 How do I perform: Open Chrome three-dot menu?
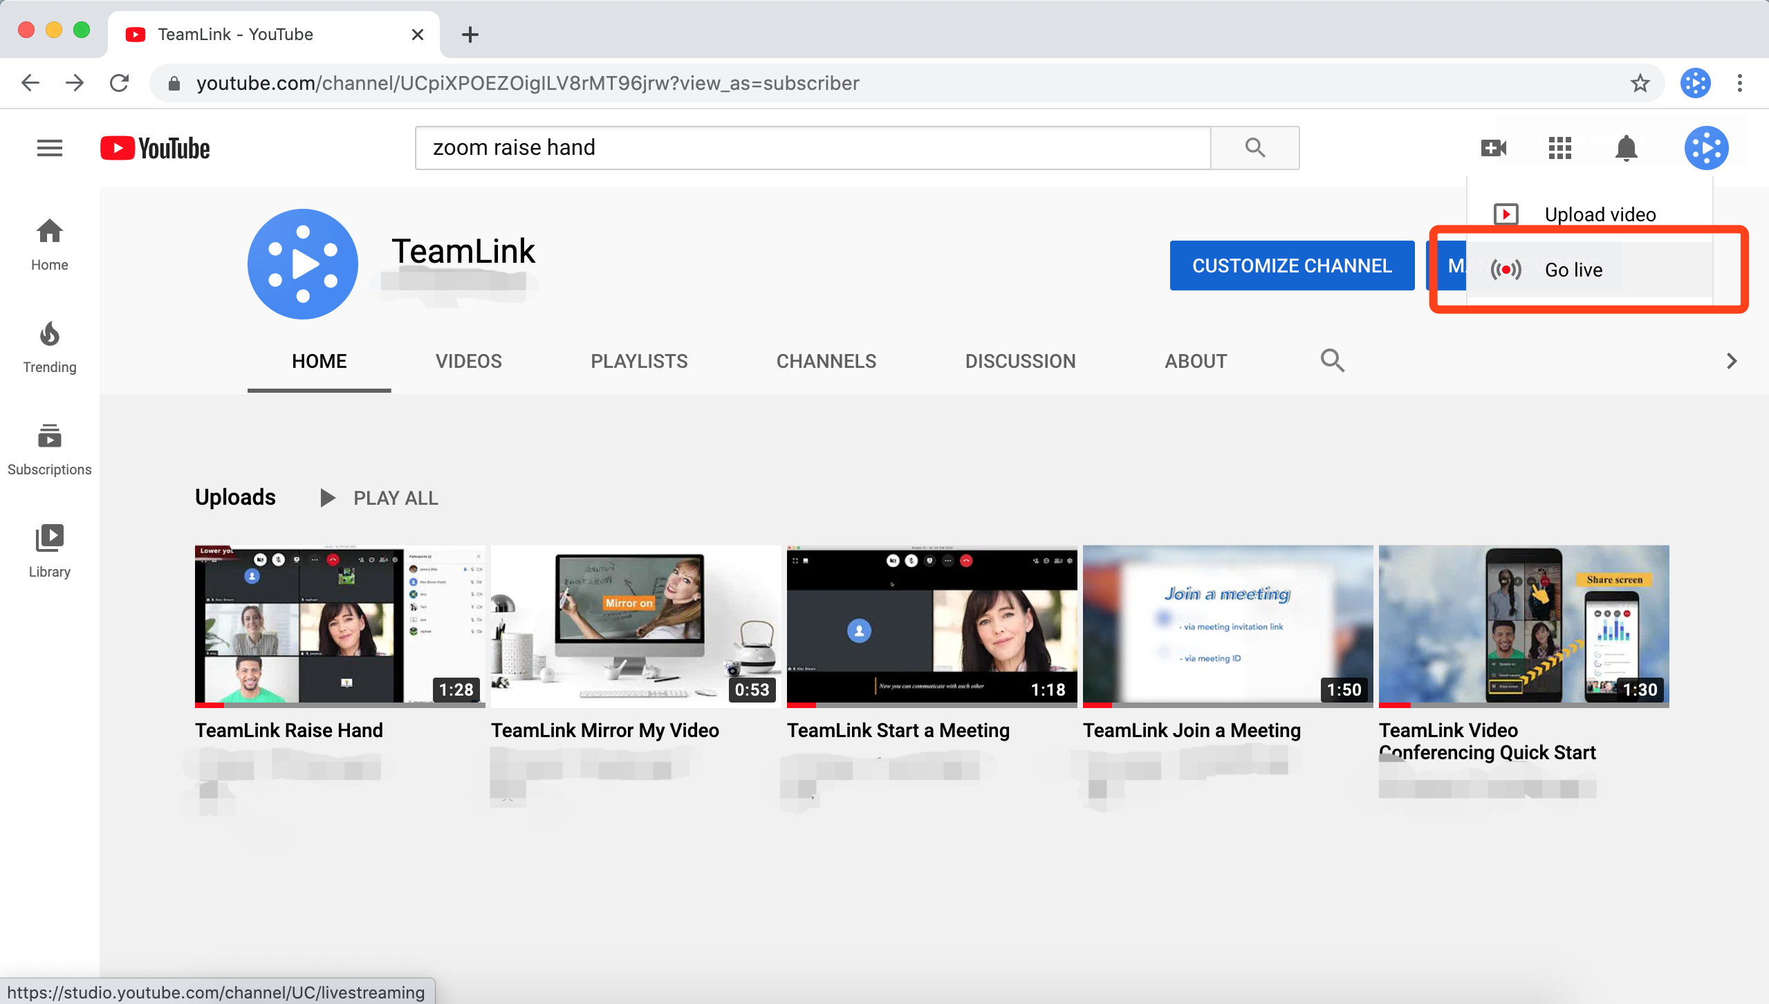click(x=1739, y=84)
